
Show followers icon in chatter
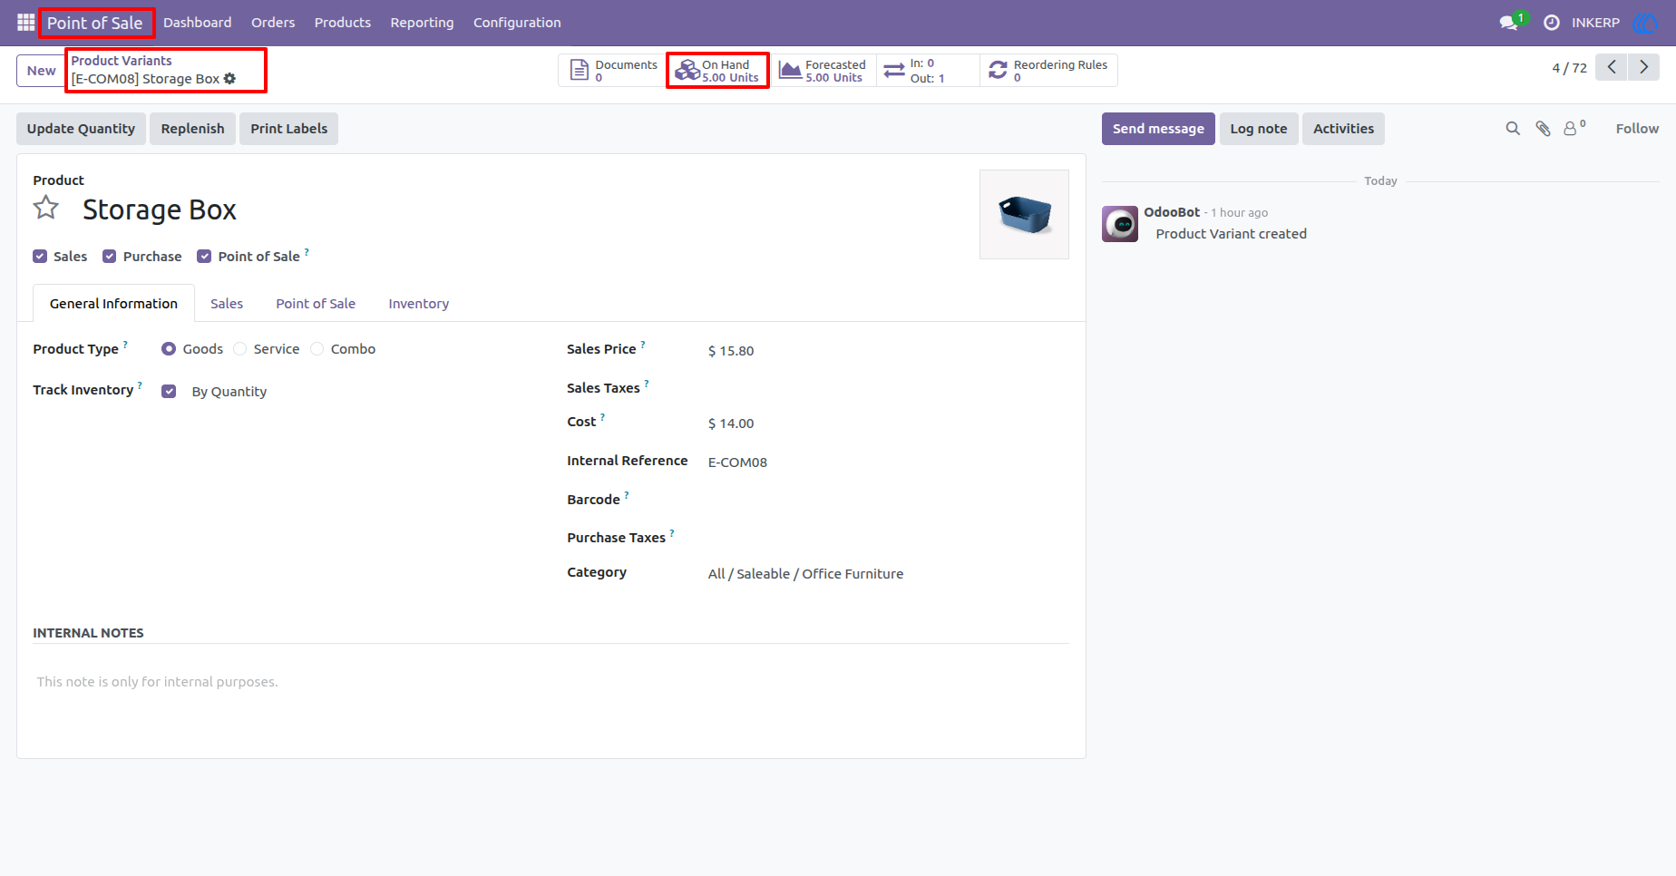(1574, 128)
